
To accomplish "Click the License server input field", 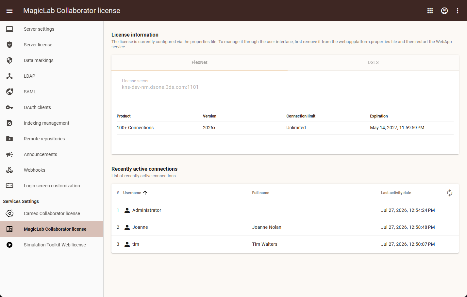I will tap(285, 87).
